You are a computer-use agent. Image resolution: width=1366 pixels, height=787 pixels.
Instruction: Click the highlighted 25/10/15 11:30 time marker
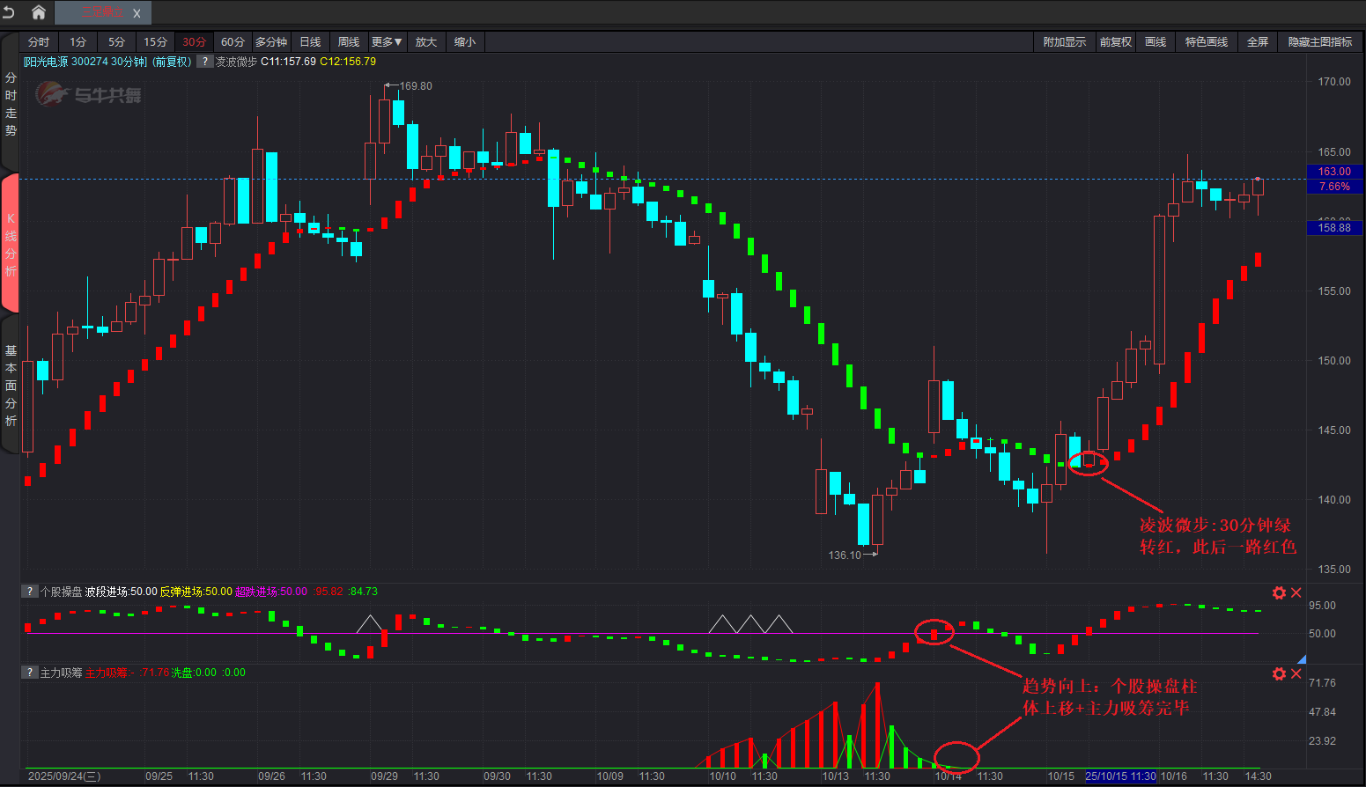pos(1120,776)
